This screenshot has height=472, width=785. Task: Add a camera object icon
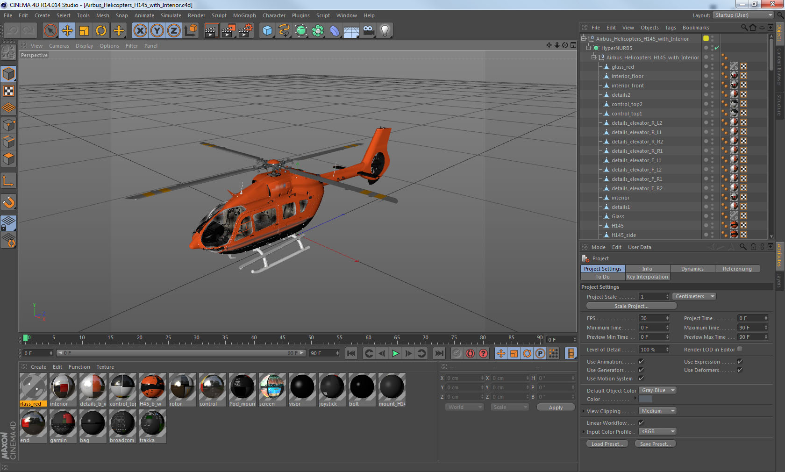(368, 31)
